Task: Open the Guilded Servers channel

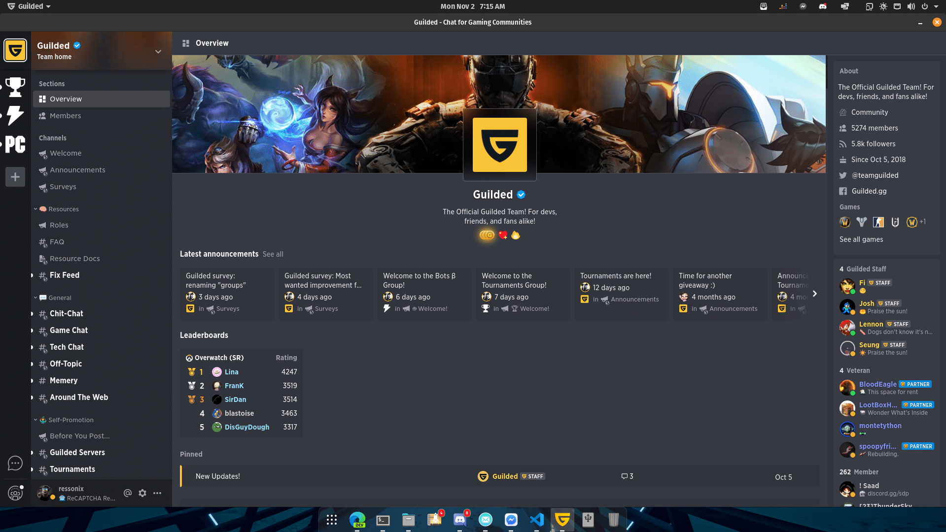Action: (x=102, y=453)
